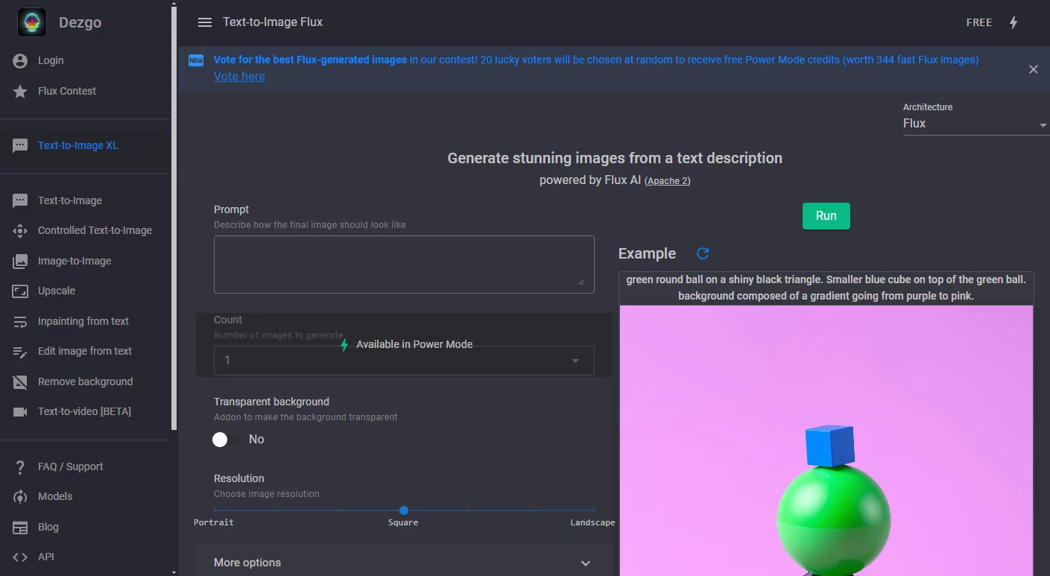Click the hamburger menu icon
The image size is (1050, 576).
click(x=205, y=22)
